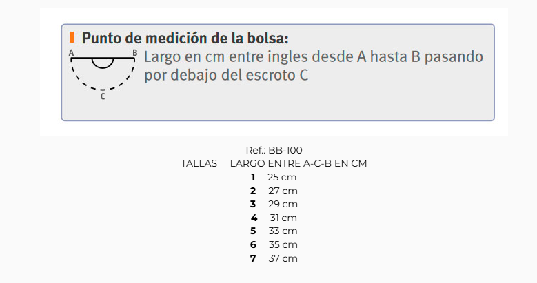Select the heading 'Punto de medición de la bolsa'
The width and height of the screenshot is (537, 283).
(x=185, y=38)
